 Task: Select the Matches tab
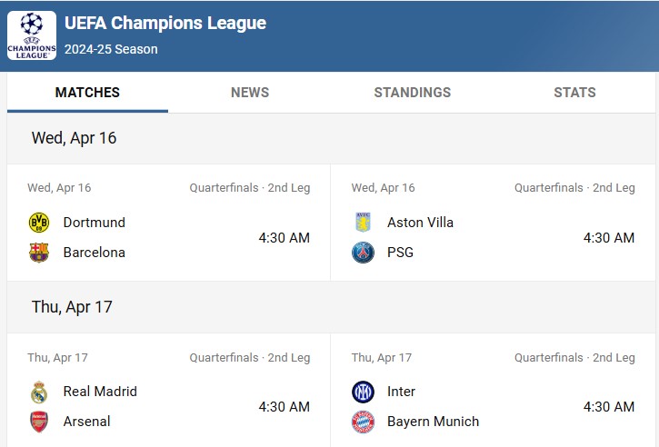[x=87, y=93]
